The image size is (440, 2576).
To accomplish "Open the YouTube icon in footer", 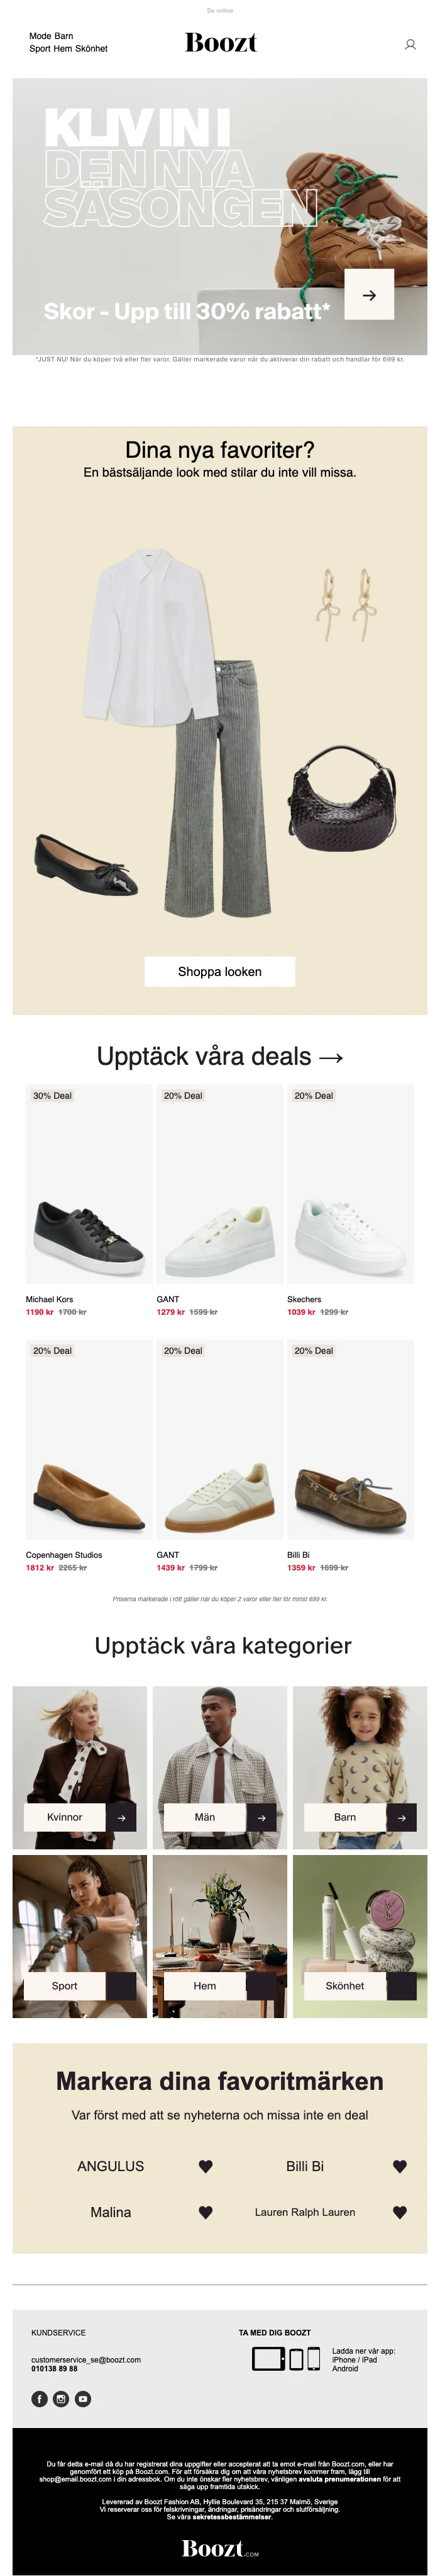I will click(x=83, y=2398).
